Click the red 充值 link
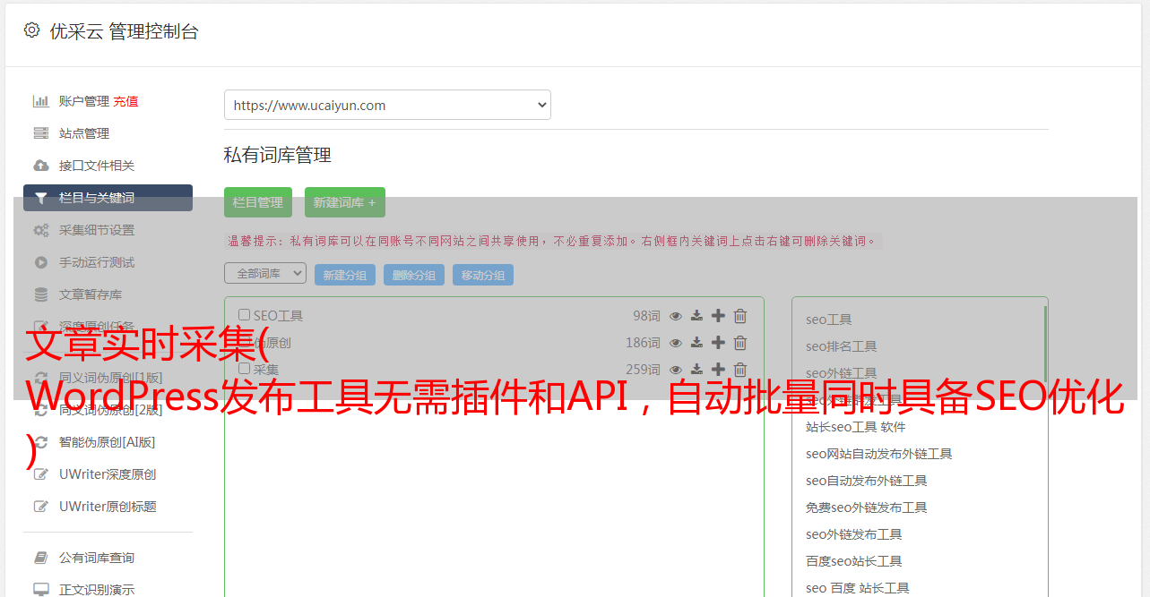This screenshot has height=597, width=1150. pyautogui.click(x=125, y=101)
